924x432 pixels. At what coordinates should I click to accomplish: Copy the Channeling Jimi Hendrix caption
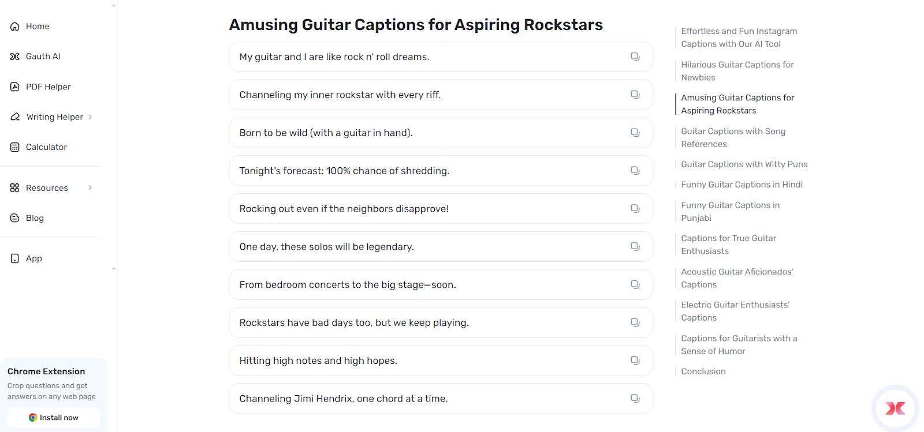635,398
